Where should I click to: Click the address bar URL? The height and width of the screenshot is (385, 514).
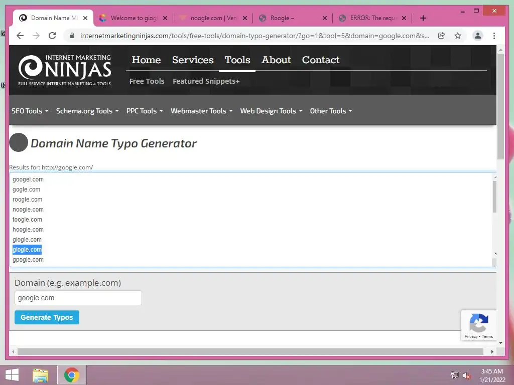point(254,36)
